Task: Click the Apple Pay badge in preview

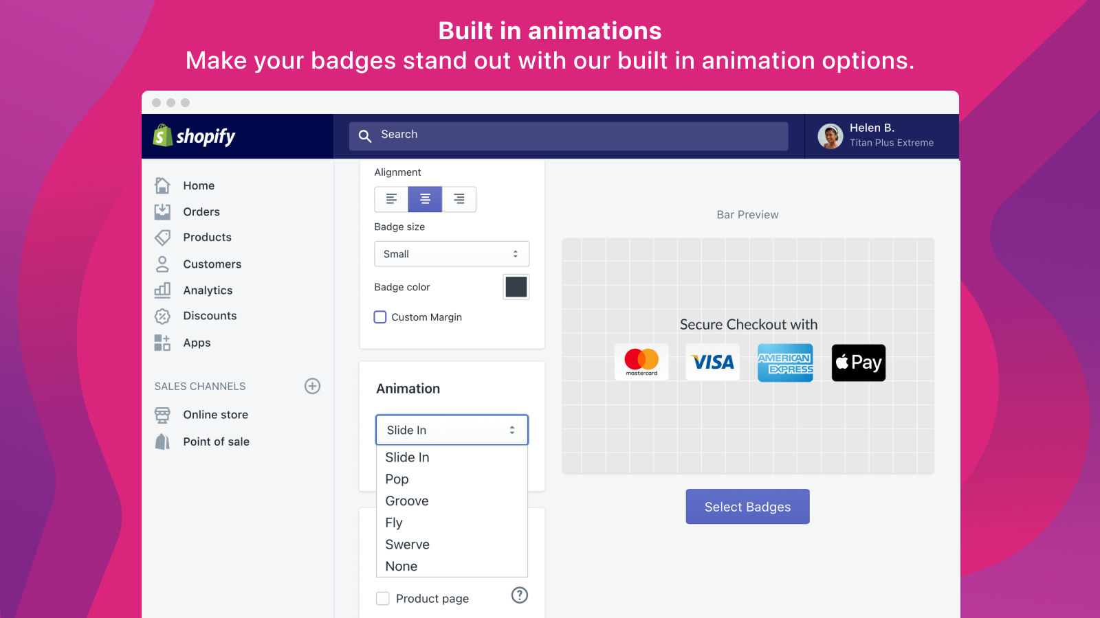Action: (859, 363)
